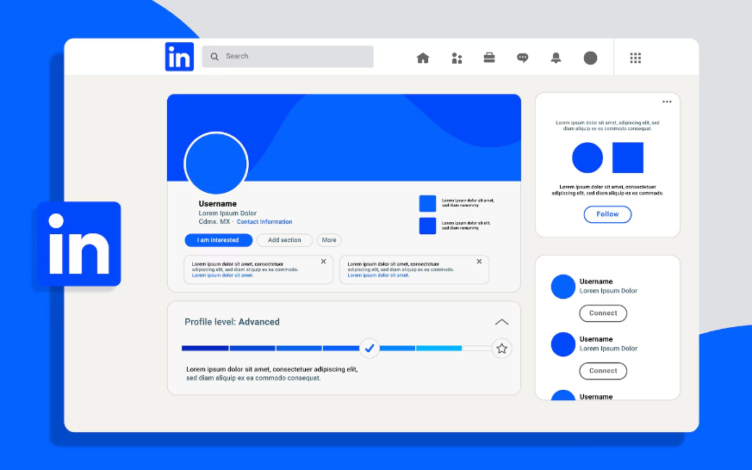Screen dimensions: 752x470
Task: Open the More dropdown button
Action: (x=329, y=240)
